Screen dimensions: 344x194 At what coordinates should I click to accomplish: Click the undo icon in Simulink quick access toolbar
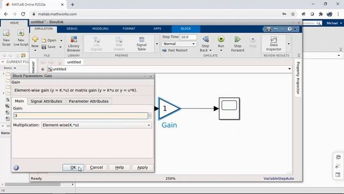[x=276, y=29]
